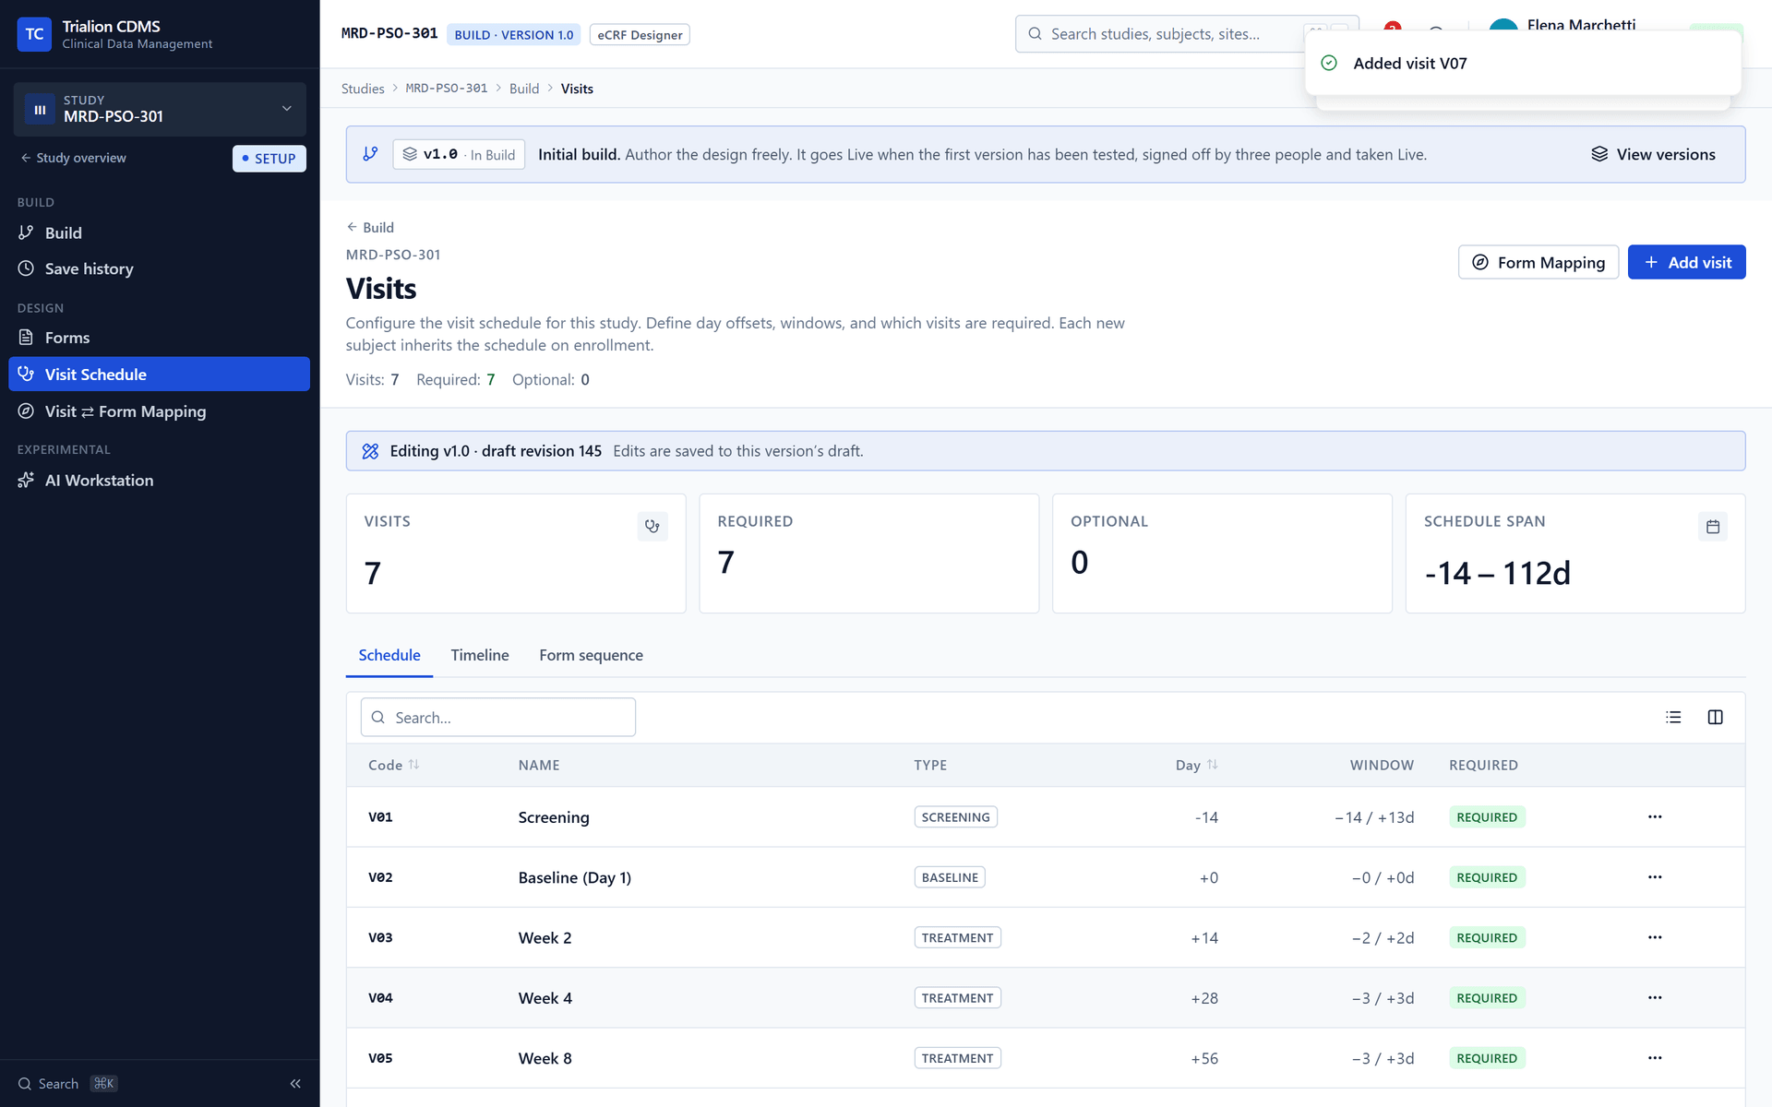1772x1107 pixels.
Task: Open the AI Workstation
Action: click(x=159, y=480)
